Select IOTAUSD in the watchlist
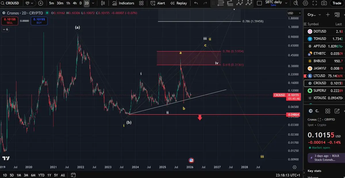 [324, 98]
